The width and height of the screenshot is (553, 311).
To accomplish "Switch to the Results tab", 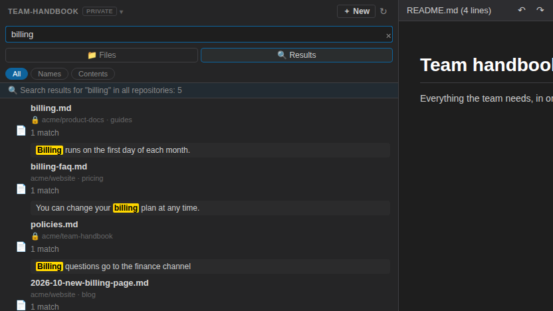I will click(296, 55).
